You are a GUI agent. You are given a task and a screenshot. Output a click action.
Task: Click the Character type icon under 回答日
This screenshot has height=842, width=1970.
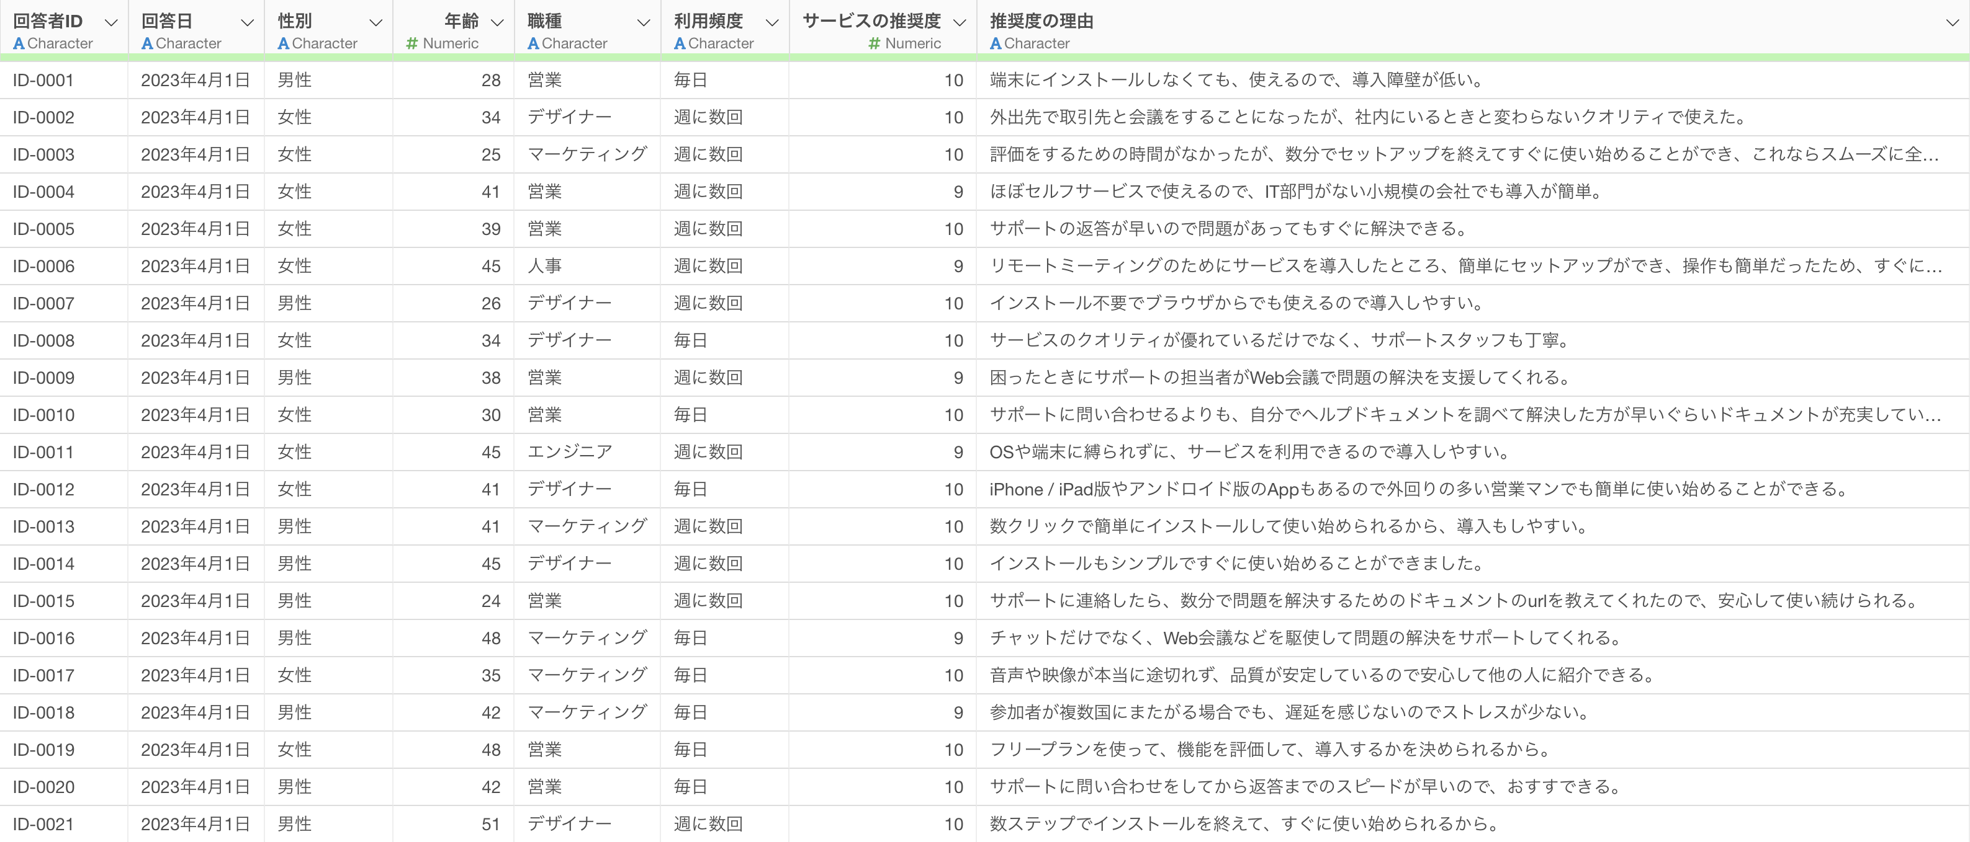[147, 43]
